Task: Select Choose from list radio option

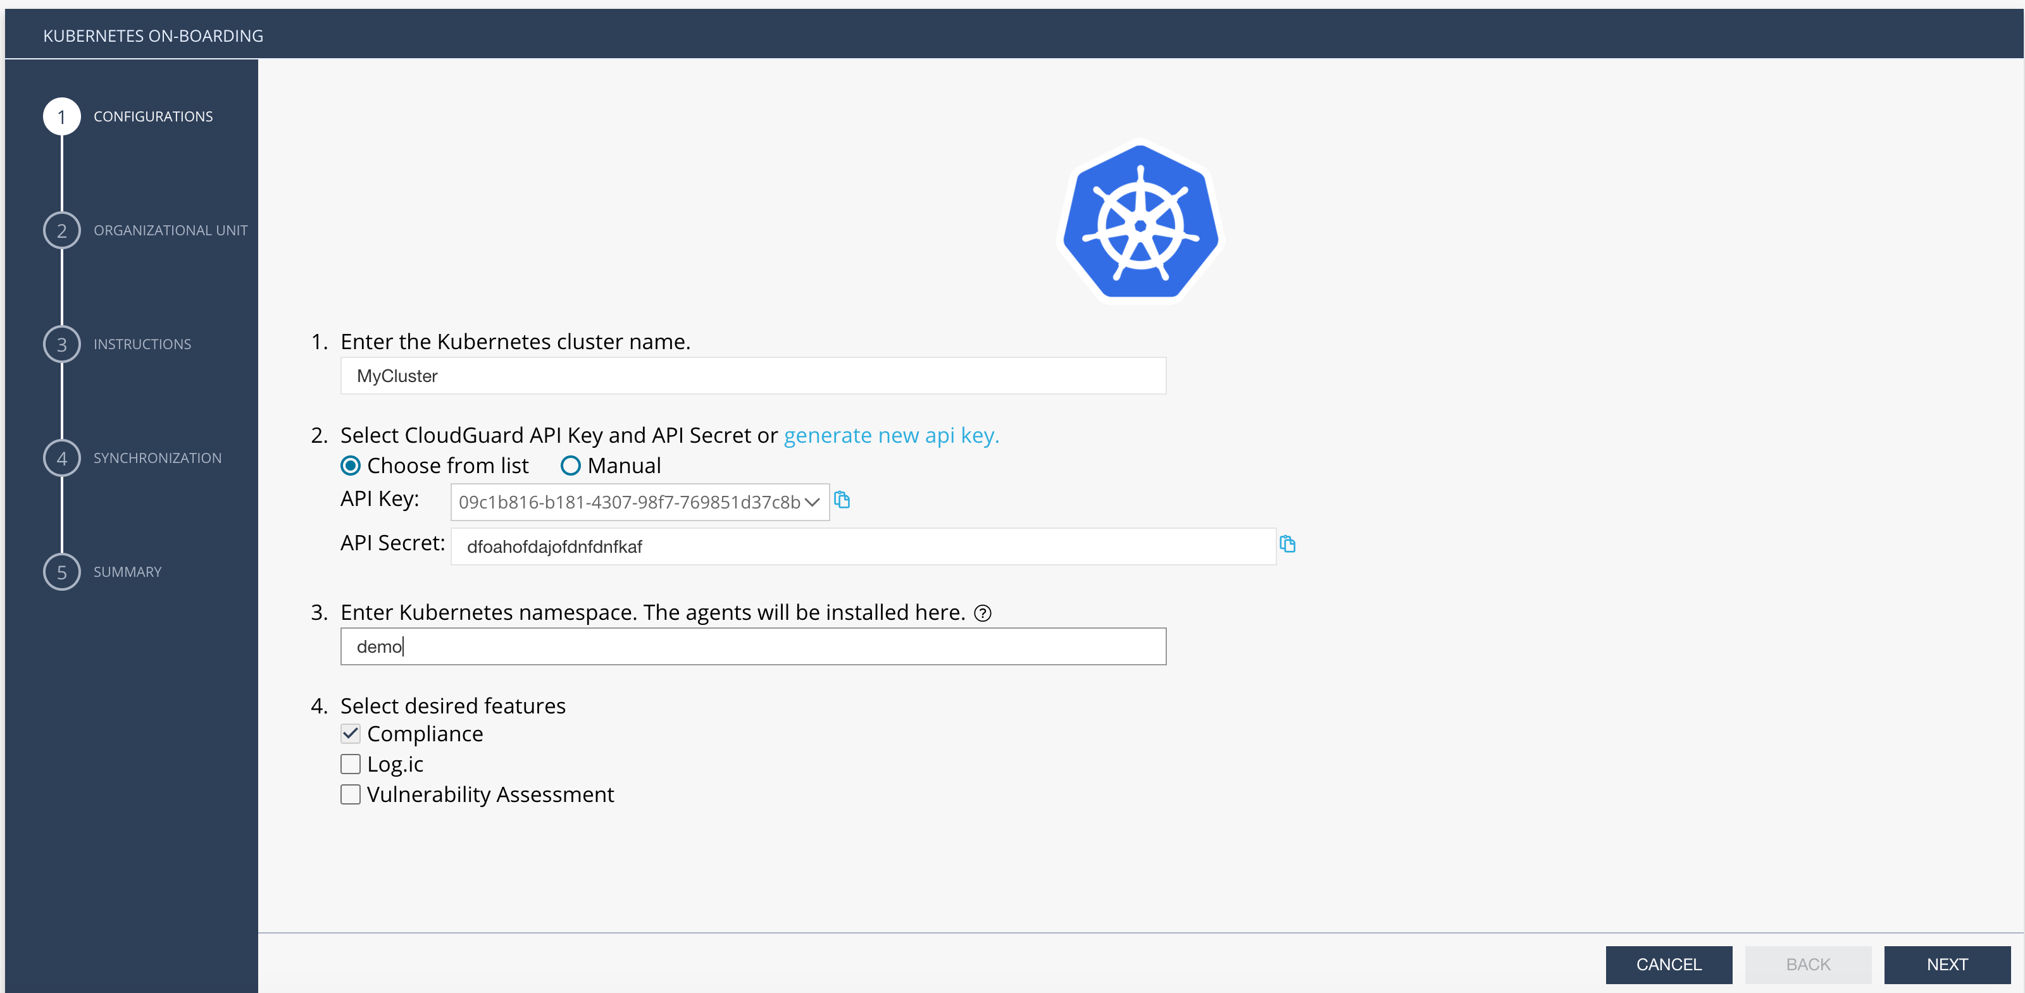Action: [x=351, y=466]
